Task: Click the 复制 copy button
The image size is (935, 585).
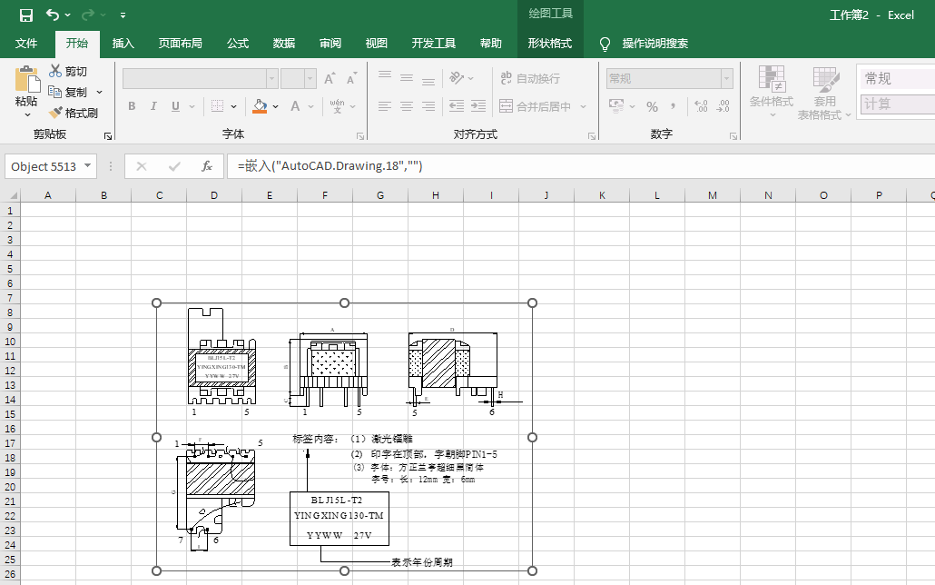Action: 68,92
